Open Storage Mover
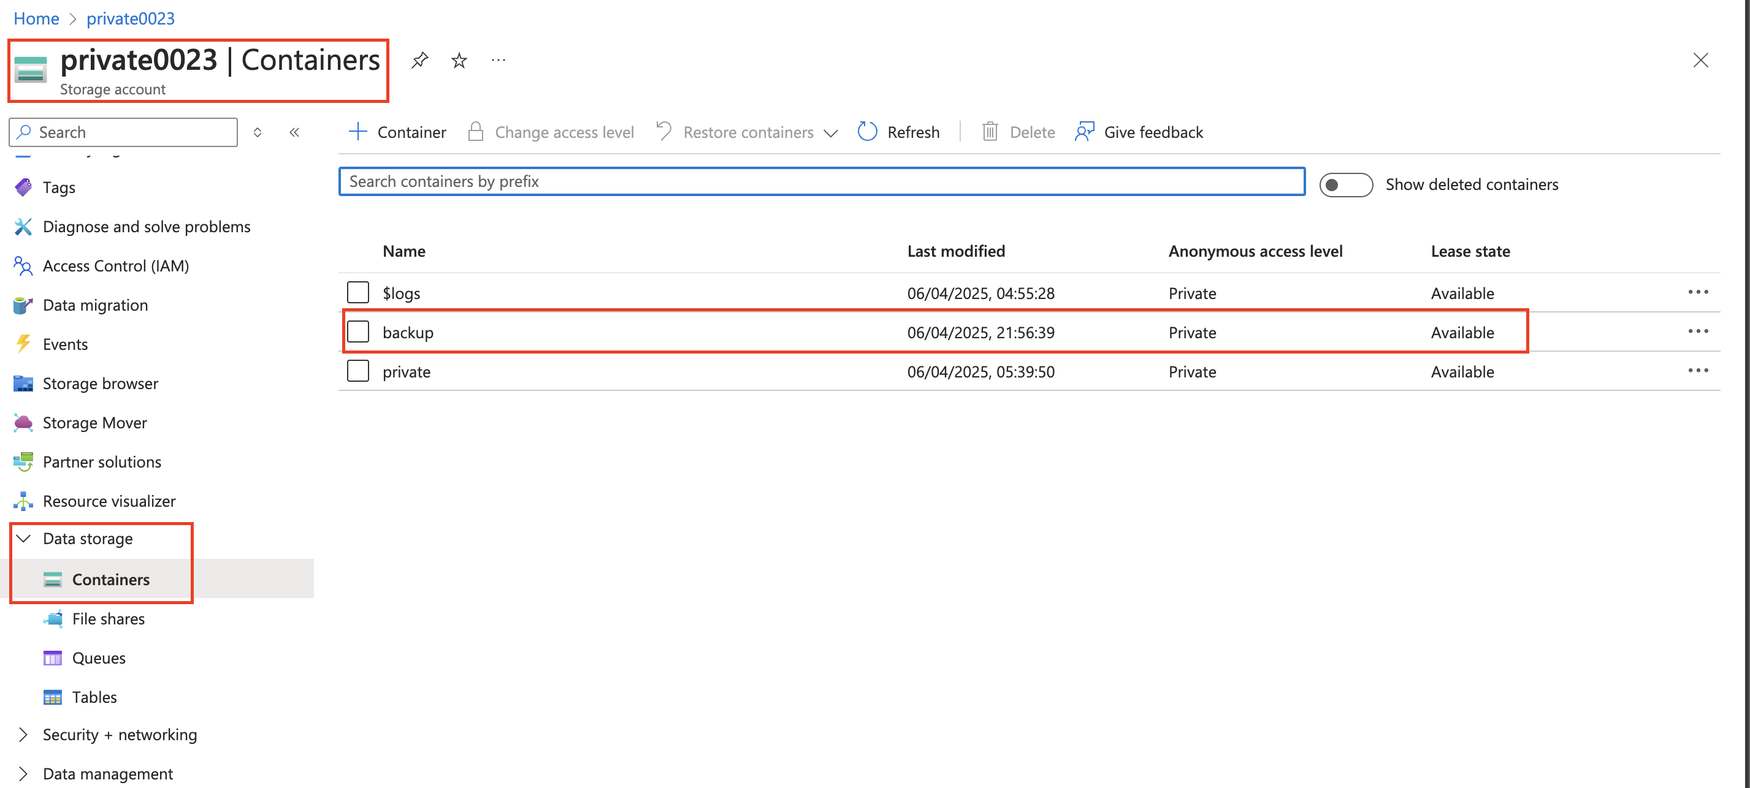 [x=94, y=423]
